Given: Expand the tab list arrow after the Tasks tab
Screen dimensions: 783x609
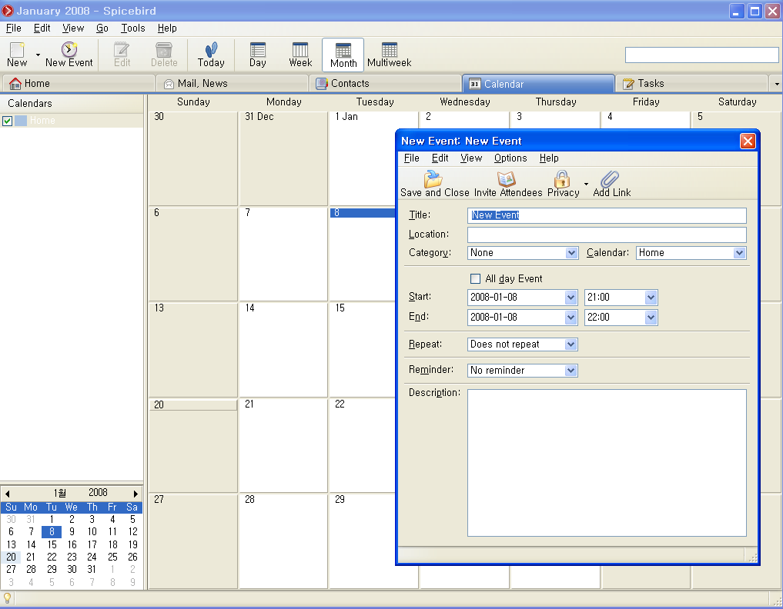Looking at the screenshot, I should pos(777,84).
